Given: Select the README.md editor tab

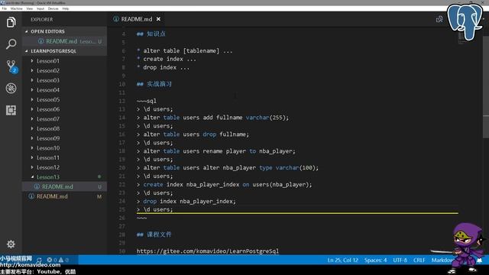Looking at the screenshot, I should pos(137,19).
